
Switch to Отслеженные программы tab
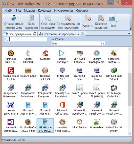[60, 34]
